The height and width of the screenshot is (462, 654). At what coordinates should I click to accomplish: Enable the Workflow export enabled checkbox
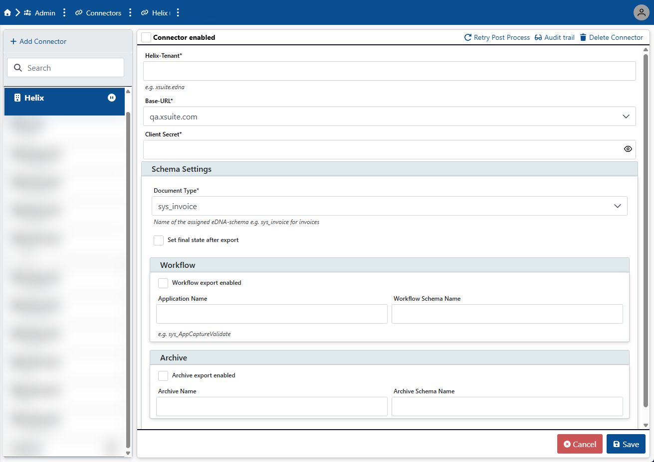pos(163,283)
